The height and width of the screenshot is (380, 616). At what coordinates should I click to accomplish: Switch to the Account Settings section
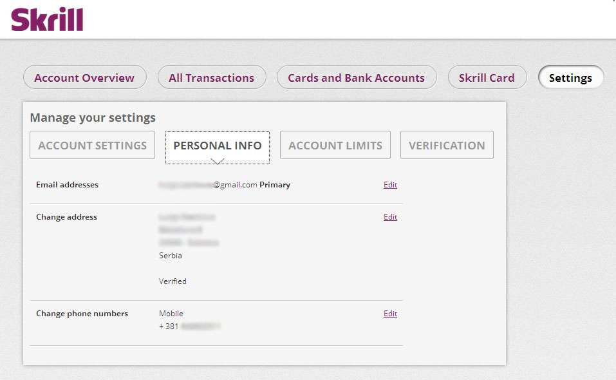[x=92, y=145]
